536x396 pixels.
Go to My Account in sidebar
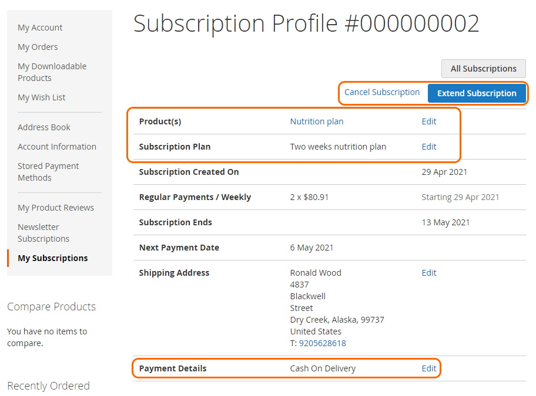[40, 28]
